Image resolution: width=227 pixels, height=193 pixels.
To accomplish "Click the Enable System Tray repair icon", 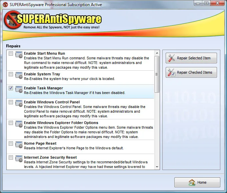I will [x=19, y=75].
